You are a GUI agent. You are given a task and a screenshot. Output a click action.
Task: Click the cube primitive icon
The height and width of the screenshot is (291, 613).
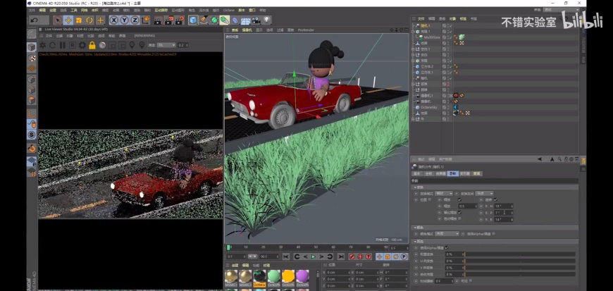(193, 20)
